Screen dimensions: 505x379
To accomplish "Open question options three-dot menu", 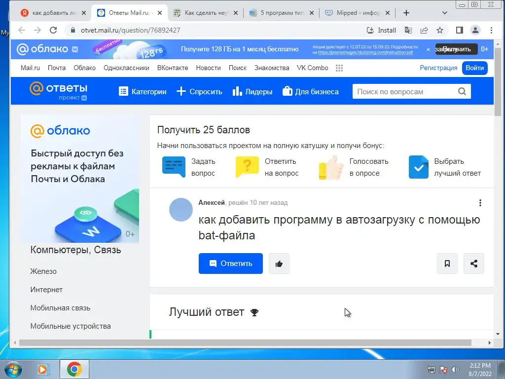I will [480, 203].
